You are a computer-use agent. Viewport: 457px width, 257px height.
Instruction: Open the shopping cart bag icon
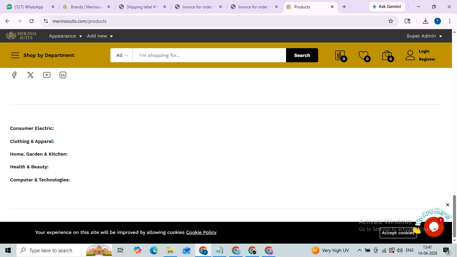(387, 55)
